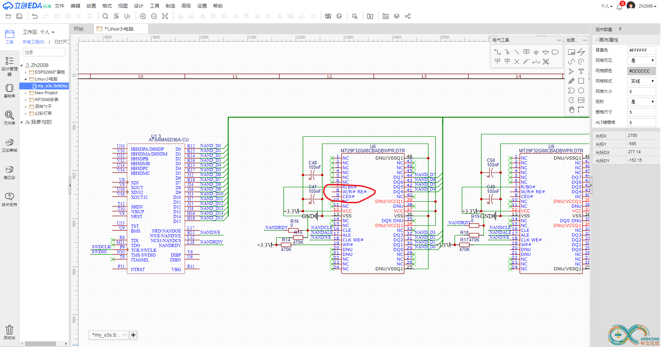Open the 个人 account dropdown

(607, 6)
